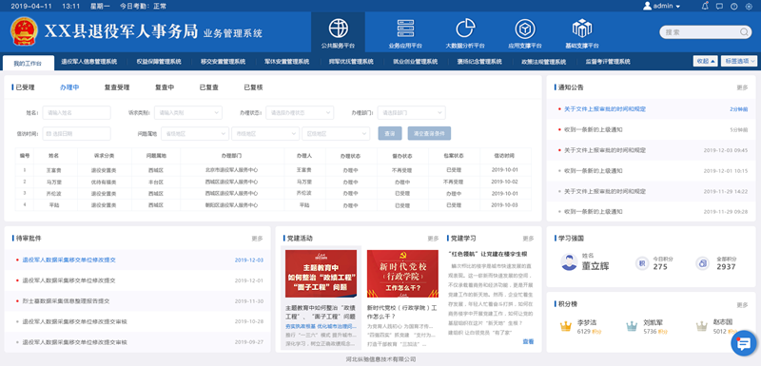Image resolution: width=761 pixels, height=366 pixels.
Task: Select the table row for 马万里
Action: pyautogui.click(x=273, y=182)
